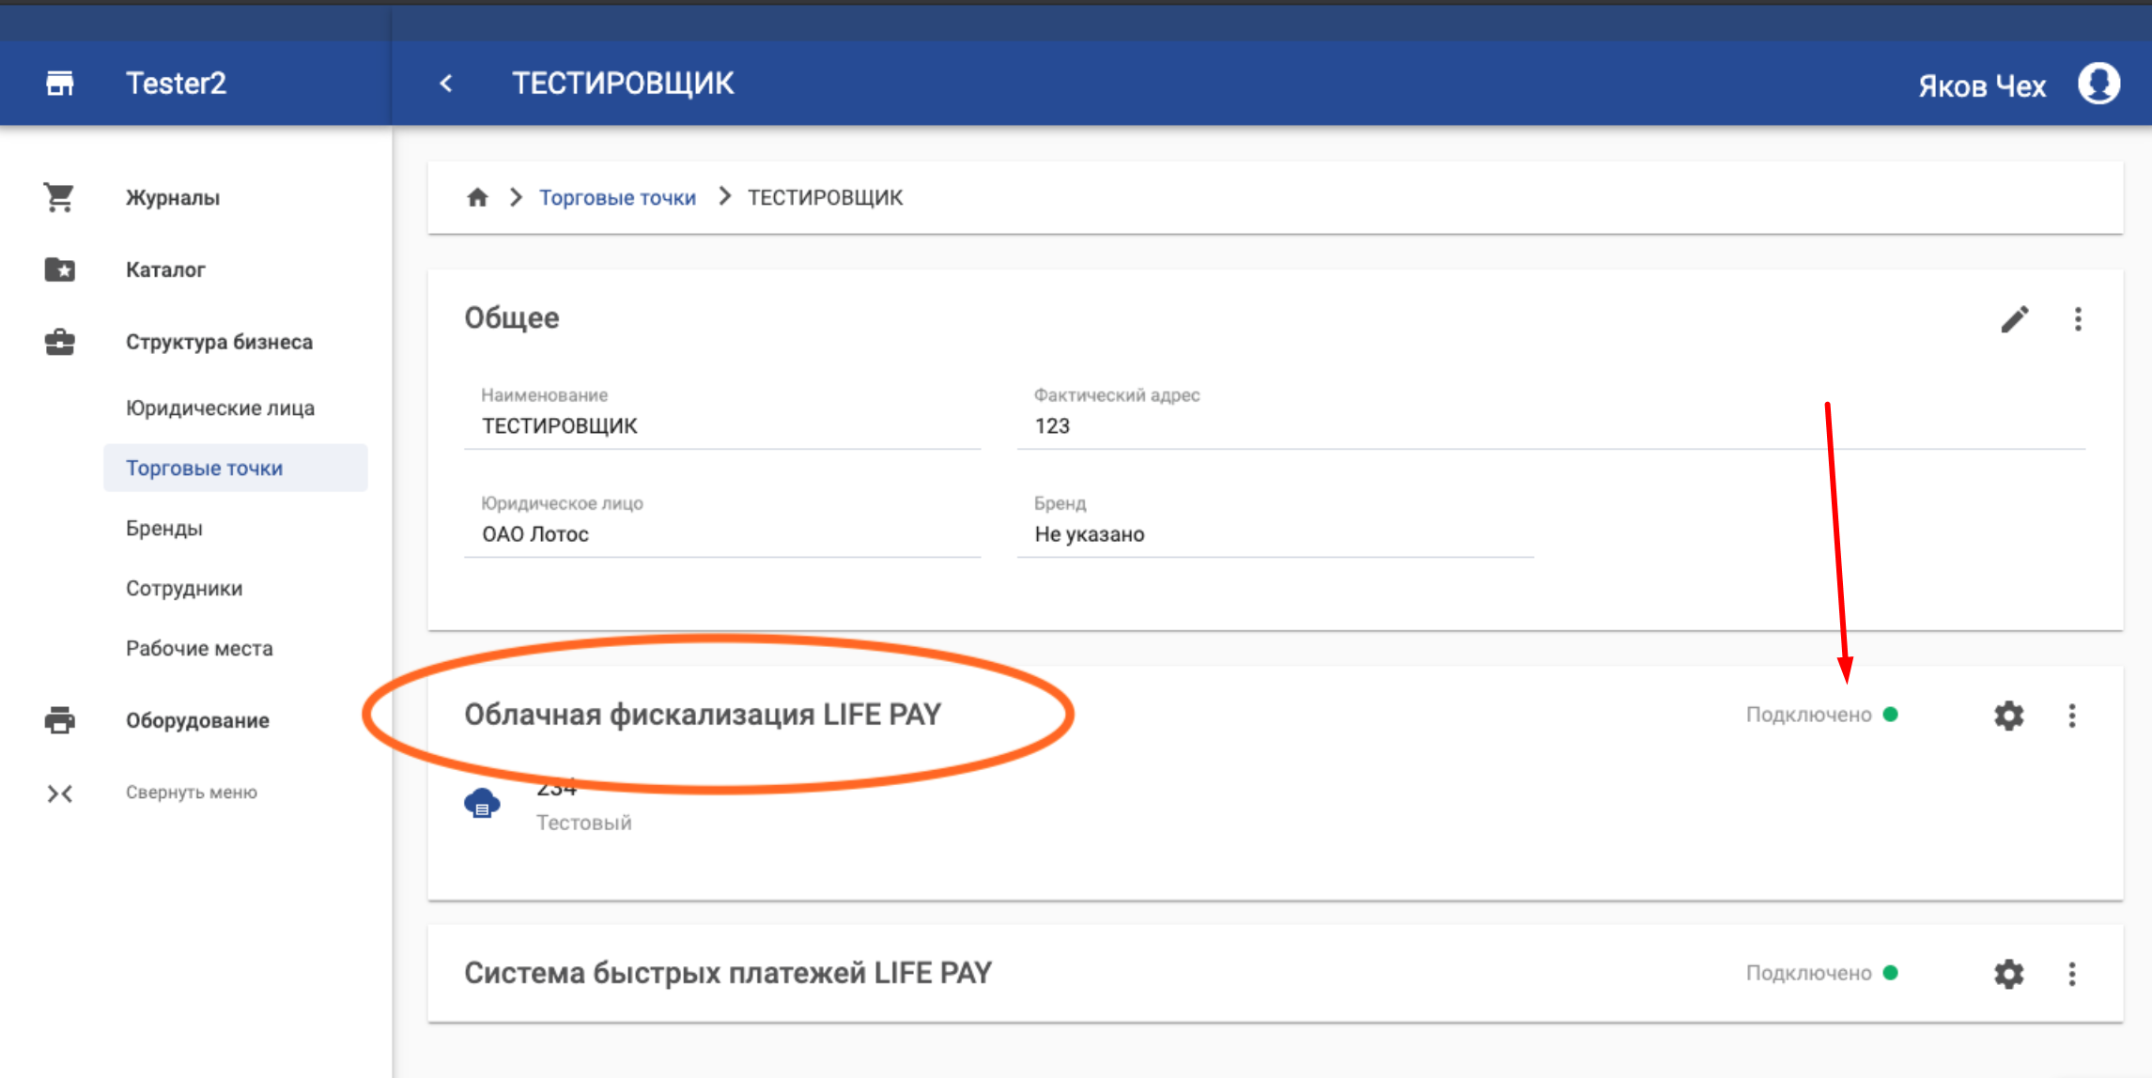Click the cloud cash register icon
2152x1078 pixels.
[x=482, y=804]
